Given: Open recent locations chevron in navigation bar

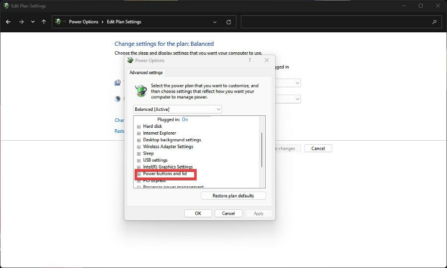Looking at the screenshot, I should pos(33,22).
